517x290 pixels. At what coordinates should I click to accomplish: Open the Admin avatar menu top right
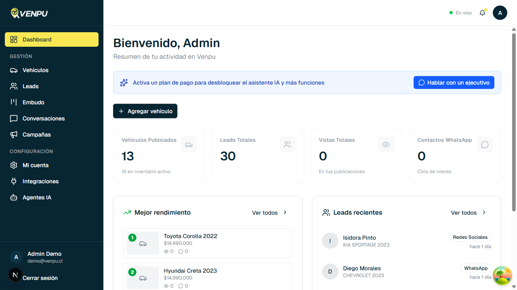[x=500, y=12]
